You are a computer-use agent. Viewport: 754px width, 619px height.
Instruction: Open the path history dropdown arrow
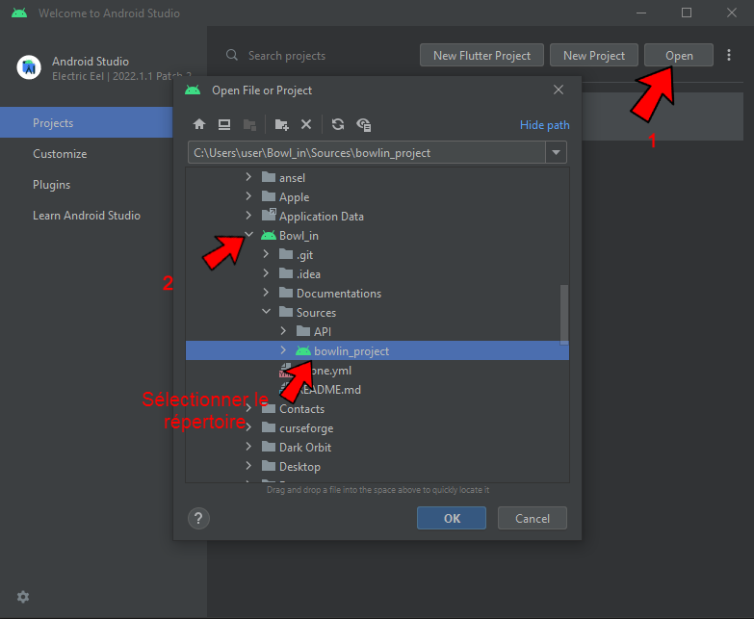pos(556,152)
